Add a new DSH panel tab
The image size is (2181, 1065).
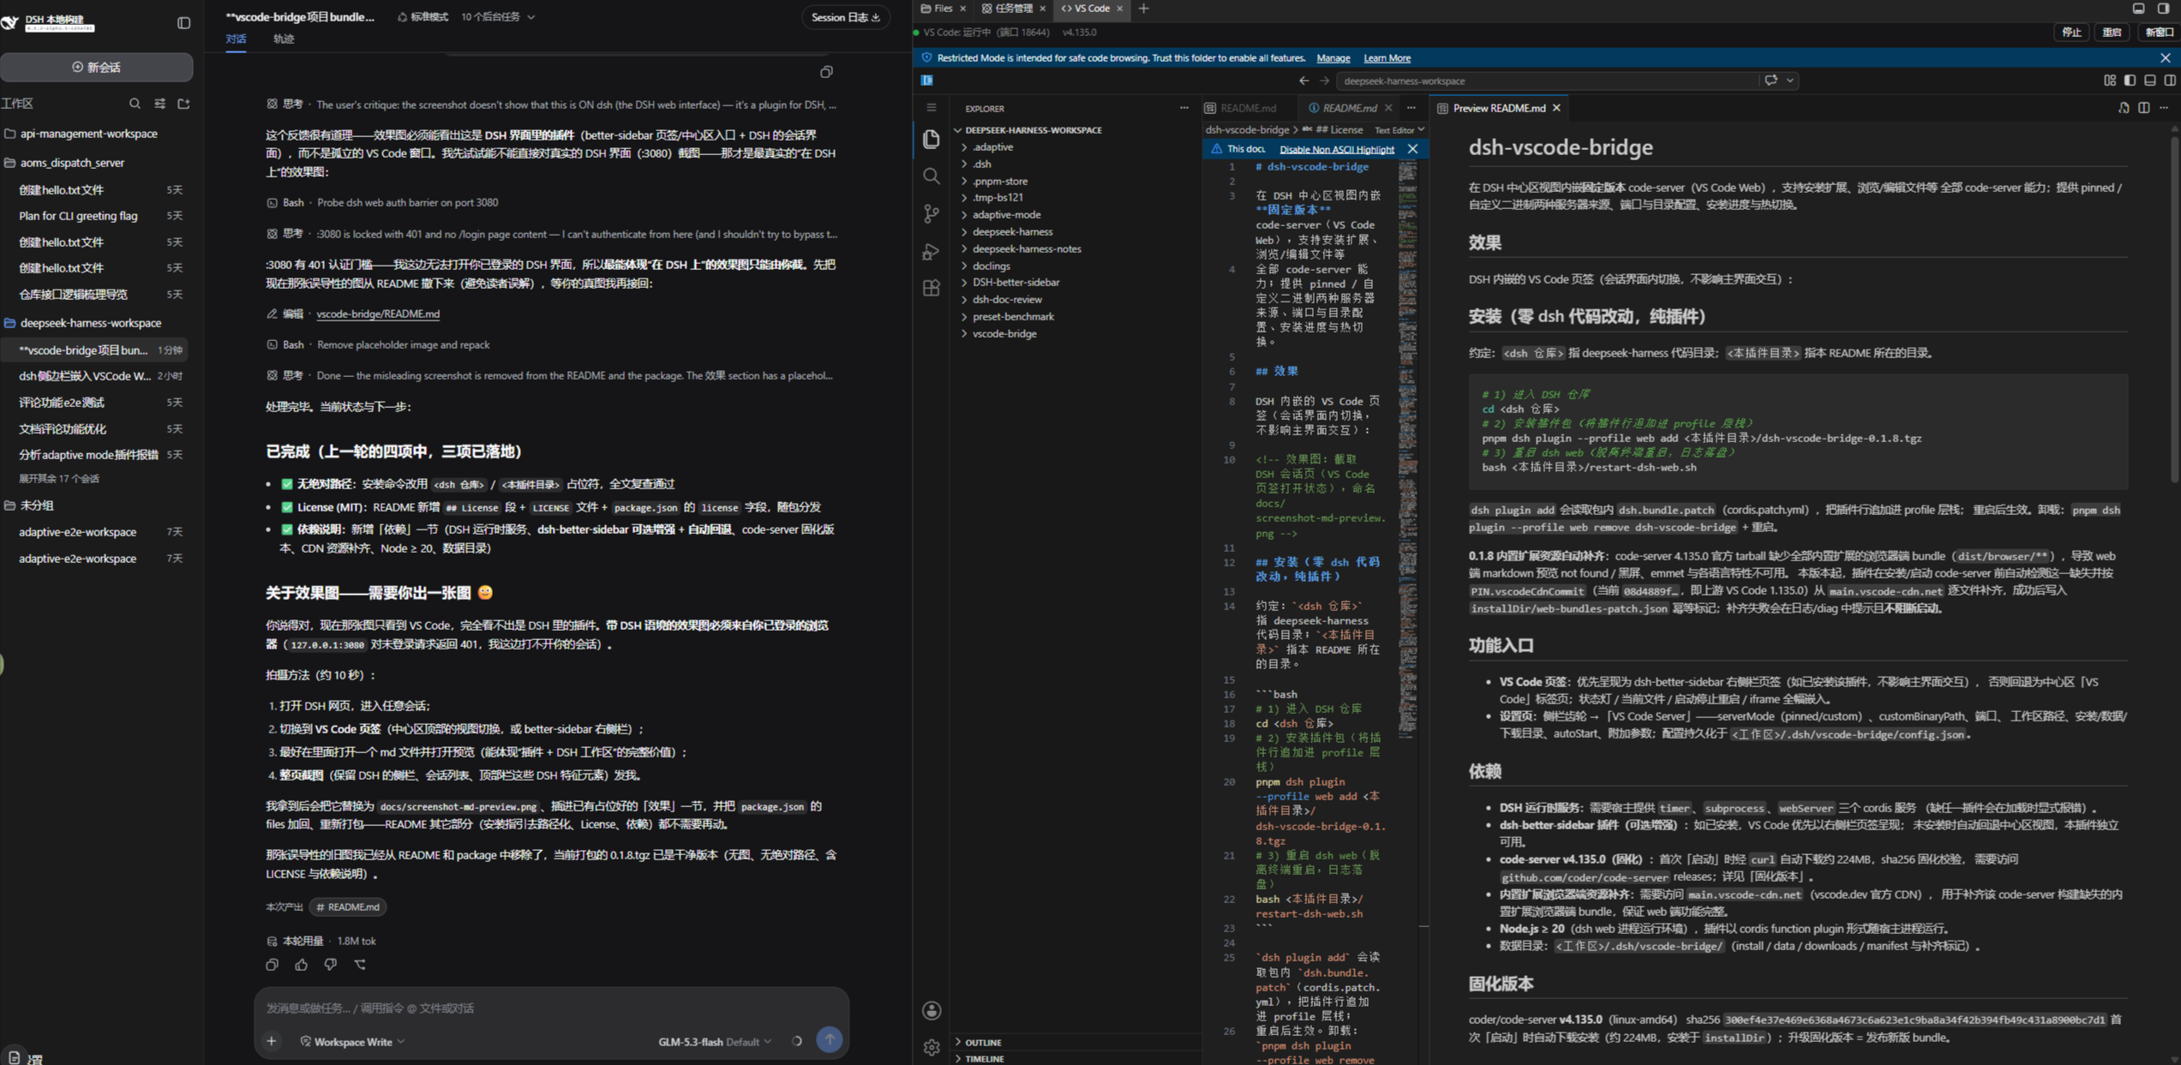pos(1144,9)
